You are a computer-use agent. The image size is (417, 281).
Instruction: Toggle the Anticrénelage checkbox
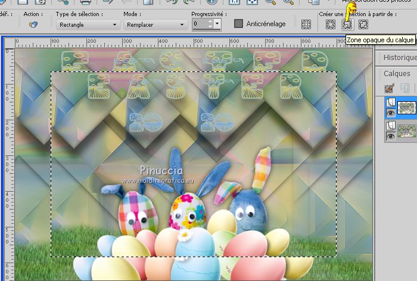click(238, 24)
